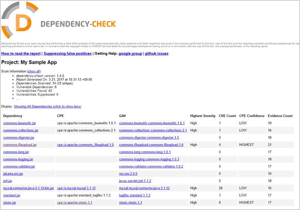Screen dimensions: 300x210
Task: Open oro:oro:2.0.6 GAV link
Action: (x=128, y=174)
